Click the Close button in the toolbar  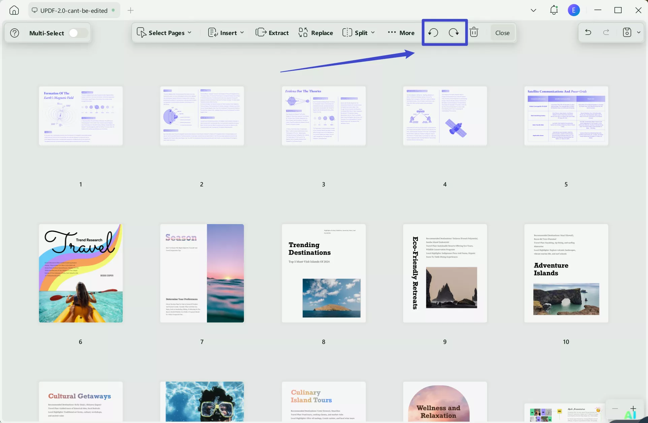[502, 33]
